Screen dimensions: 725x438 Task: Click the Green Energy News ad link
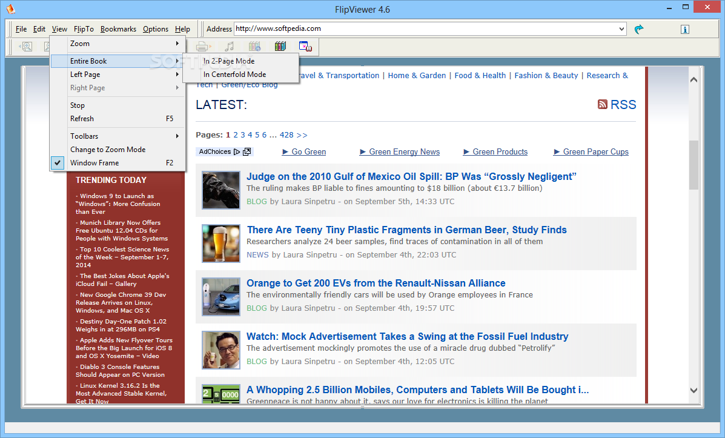(x=404, y=151)
